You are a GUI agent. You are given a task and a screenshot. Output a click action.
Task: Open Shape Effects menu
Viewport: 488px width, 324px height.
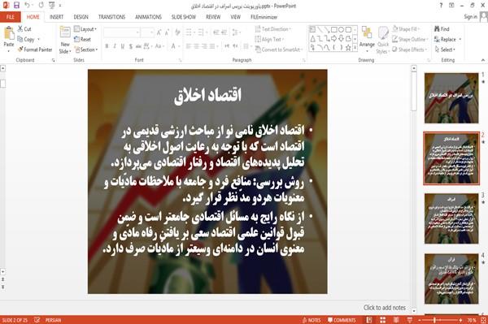coord(410,50)
